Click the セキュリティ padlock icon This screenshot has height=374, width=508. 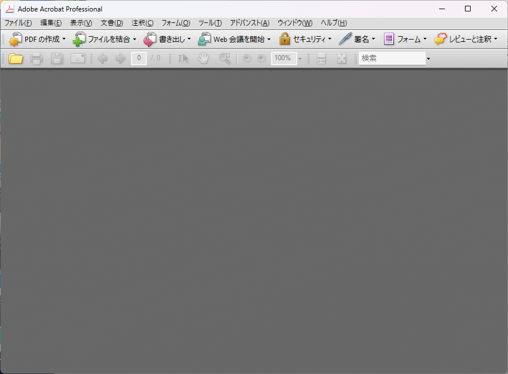pos(285,38)
